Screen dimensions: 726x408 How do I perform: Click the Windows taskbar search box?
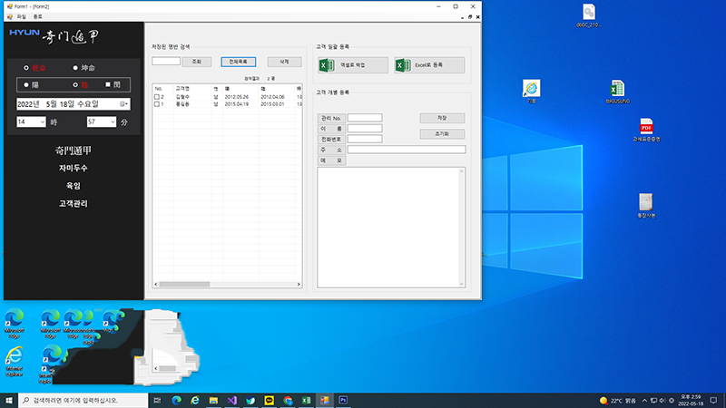[x=83, y=400]
